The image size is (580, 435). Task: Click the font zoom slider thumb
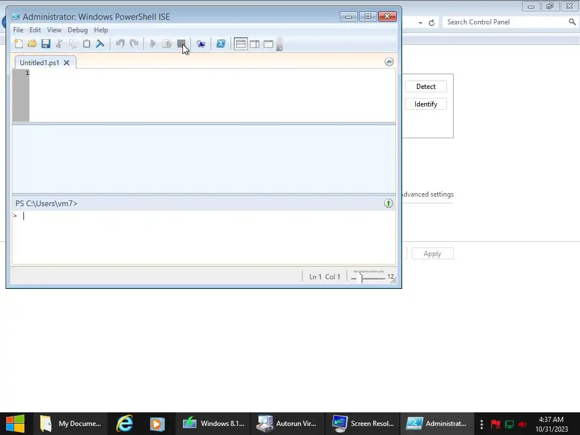362,277
